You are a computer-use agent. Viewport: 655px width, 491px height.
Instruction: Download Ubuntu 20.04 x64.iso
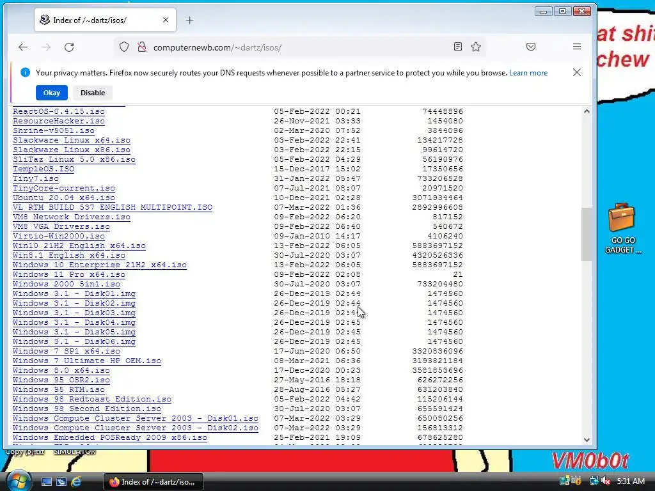pos(64,198)
